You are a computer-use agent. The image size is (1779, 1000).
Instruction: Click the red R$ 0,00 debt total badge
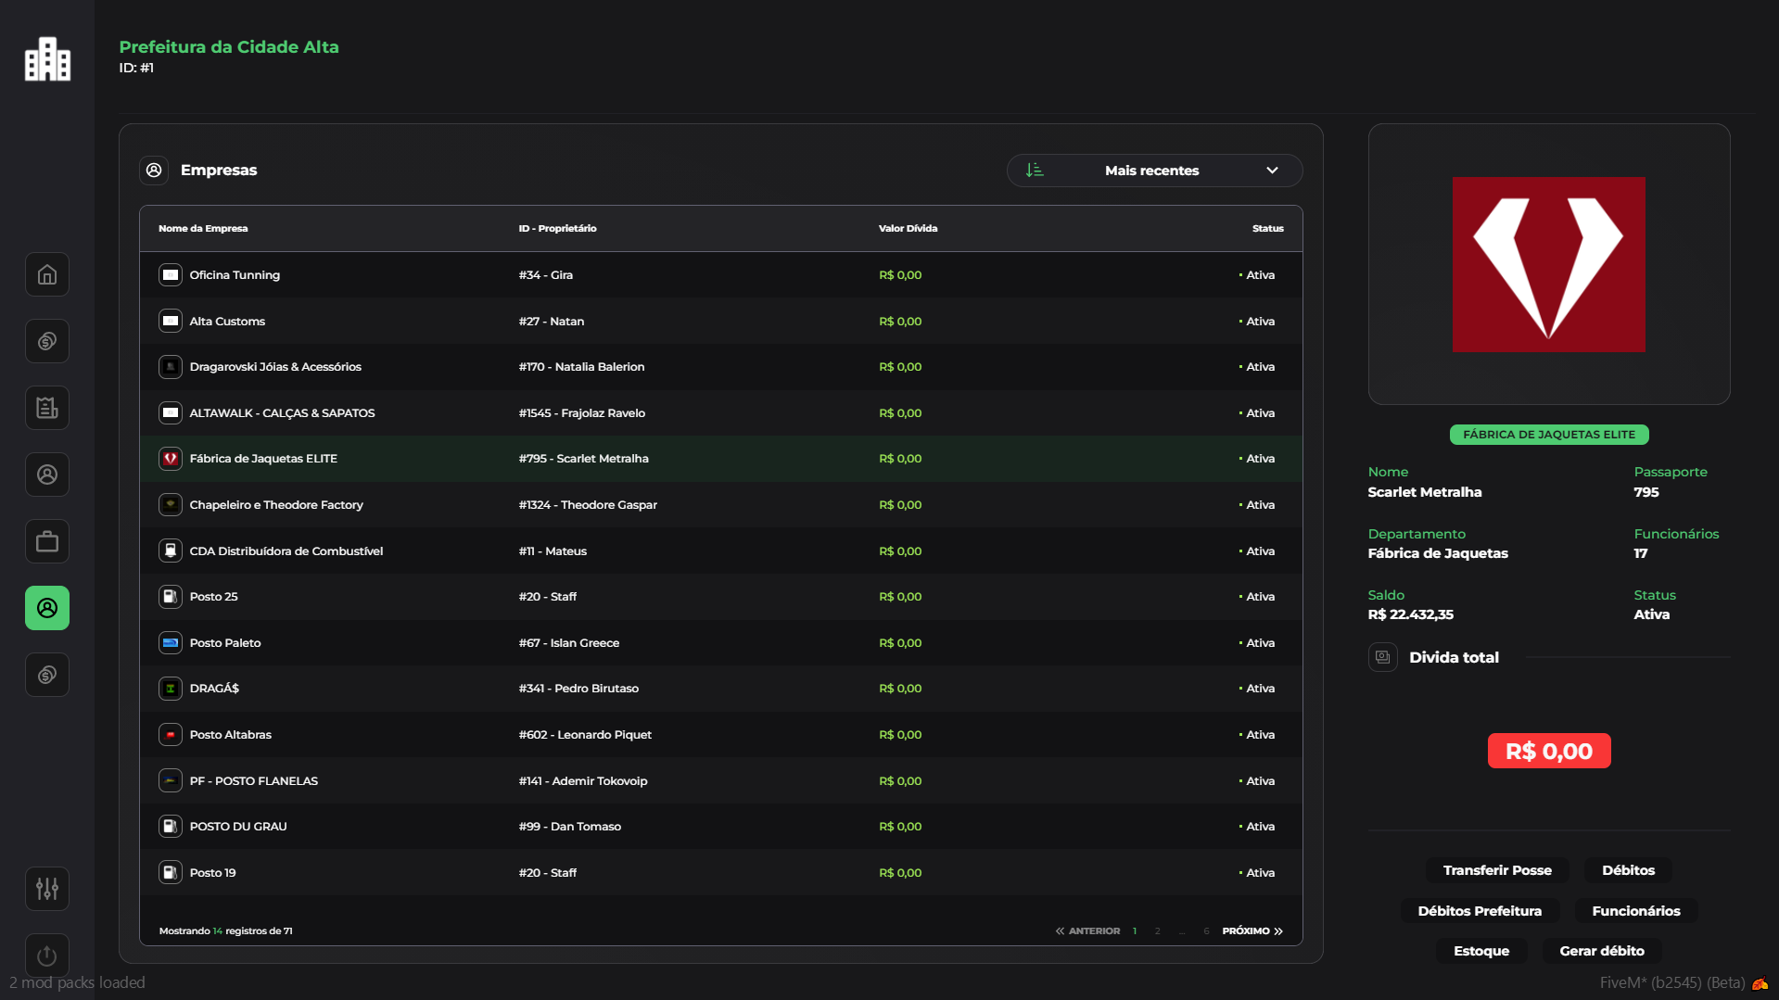point(1549,751)
